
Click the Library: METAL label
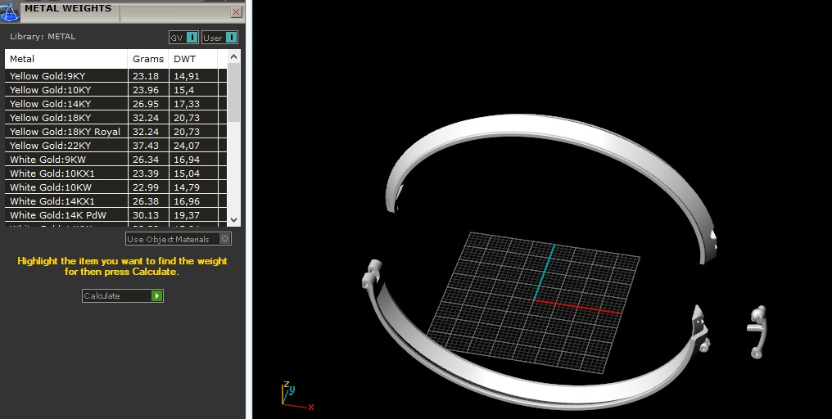pos(43,37)
